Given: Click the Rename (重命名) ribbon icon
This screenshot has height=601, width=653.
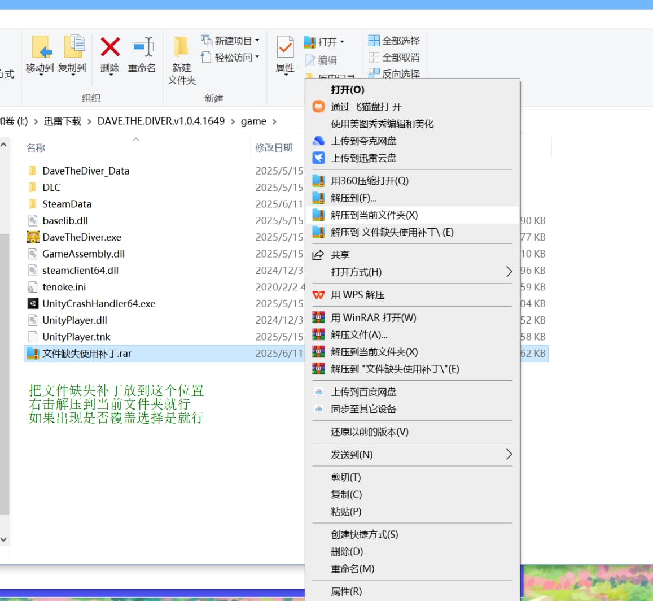Looking at the screenshot, I should pos(142,47).
